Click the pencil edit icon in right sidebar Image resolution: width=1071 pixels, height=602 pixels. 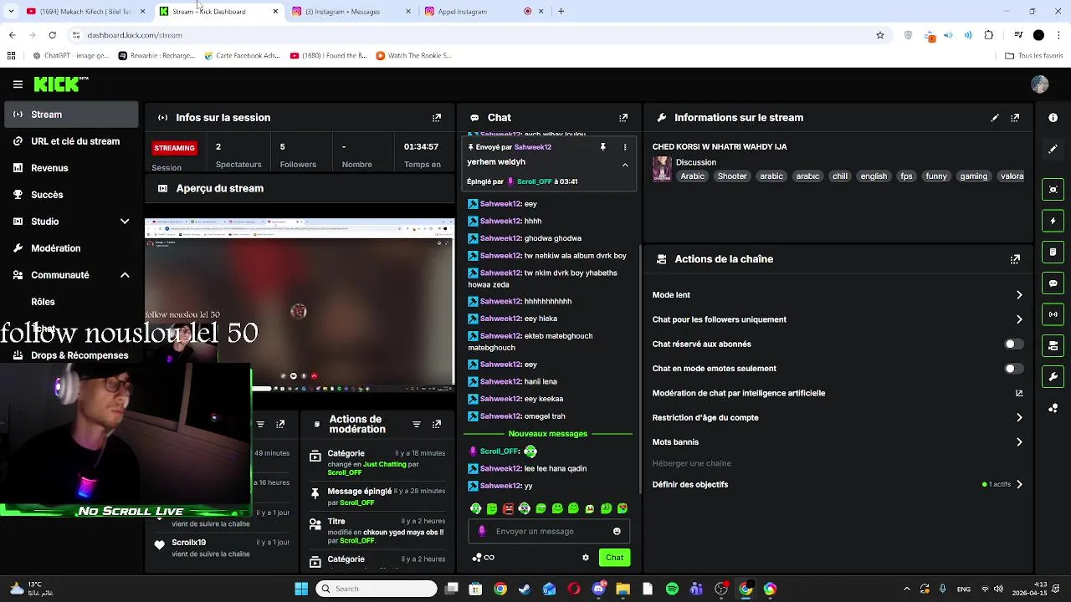1053,149
